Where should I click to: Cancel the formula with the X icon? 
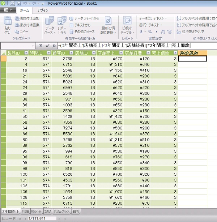point(41,46)
